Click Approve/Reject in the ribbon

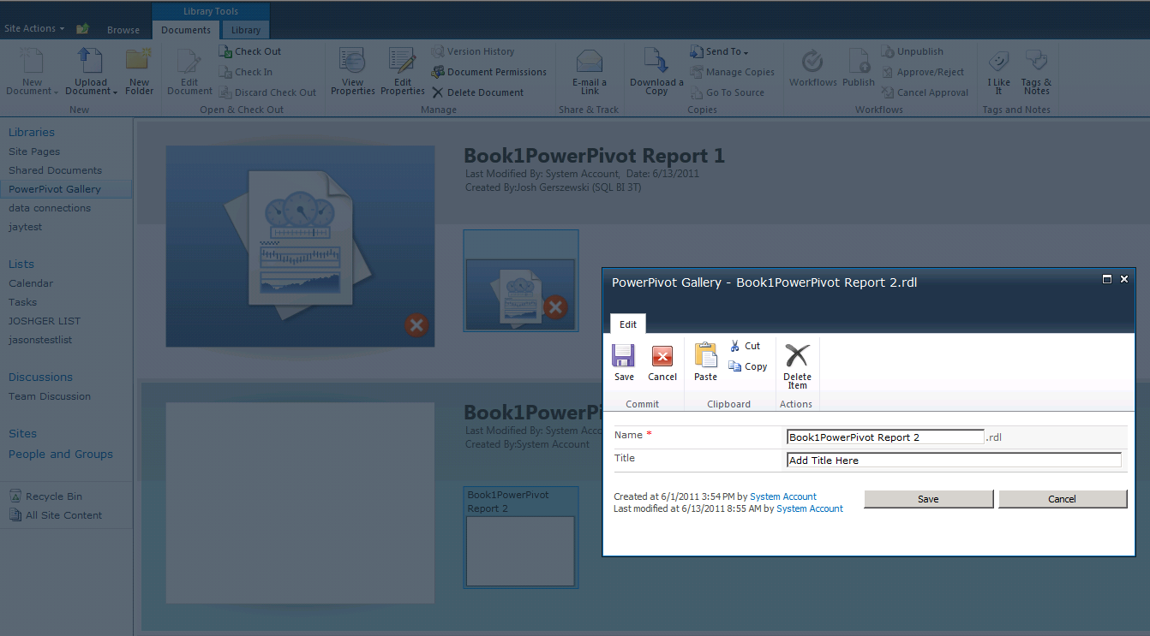pyautogui.click(x=922, y=72)
